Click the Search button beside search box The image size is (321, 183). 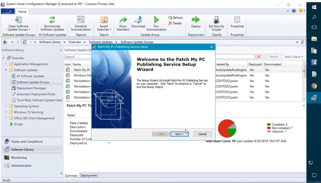[272, 57]
